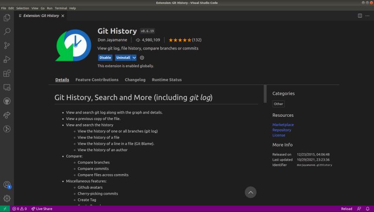The width and height of the screenshot is (374, 212).
Task: Click Reload in the status bar
Action: pos(346,209)
